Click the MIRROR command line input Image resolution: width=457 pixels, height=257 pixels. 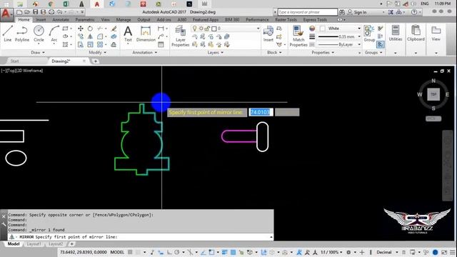(x=141, y=237)
